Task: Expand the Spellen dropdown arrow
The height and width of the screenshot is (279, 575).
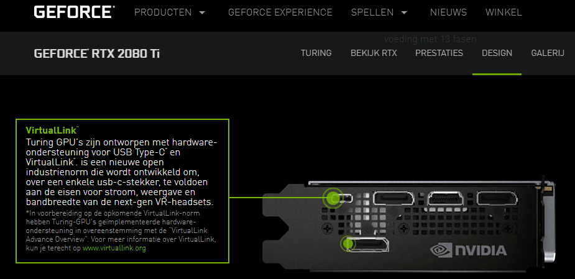Action: click(x=404, y=12)
